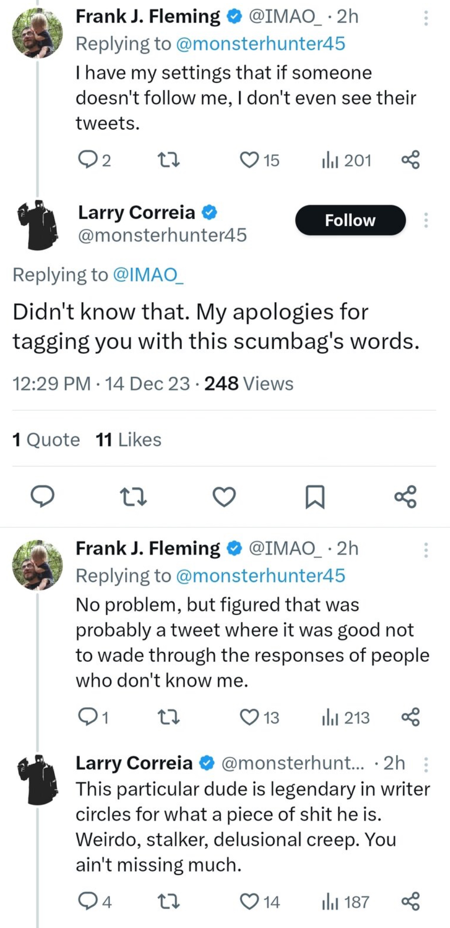View the 11 Likes list

tap(129, 440)
